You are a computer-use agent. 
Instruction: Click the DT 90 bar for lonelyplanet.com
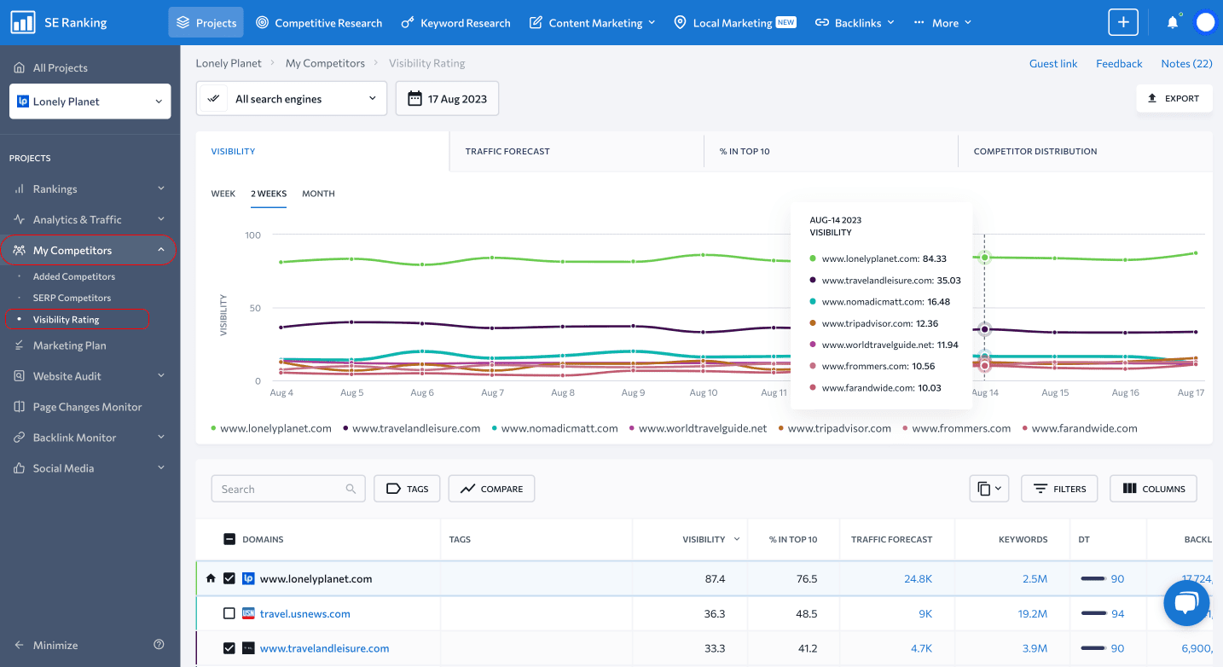tap(1093, 578)
